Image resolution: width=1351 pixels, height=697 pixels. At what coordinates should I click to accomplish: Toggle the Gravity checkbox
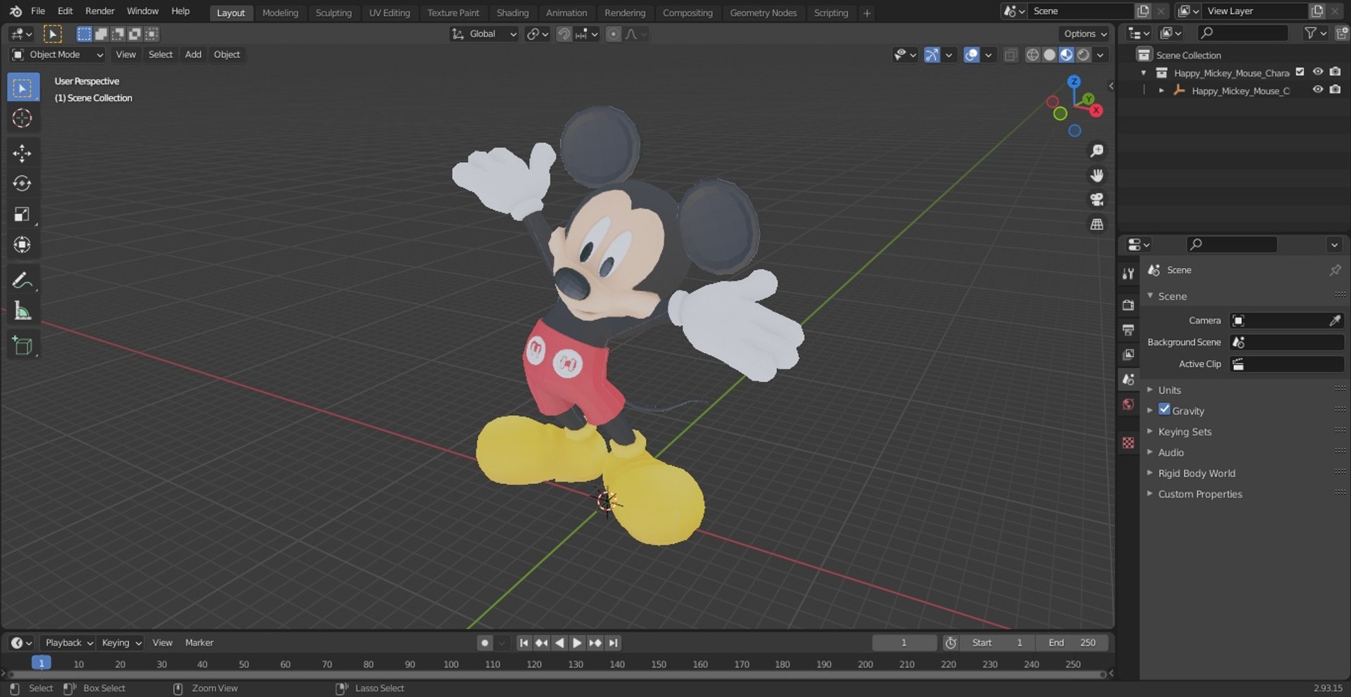pyautogui.click(x=1165, y=409)
